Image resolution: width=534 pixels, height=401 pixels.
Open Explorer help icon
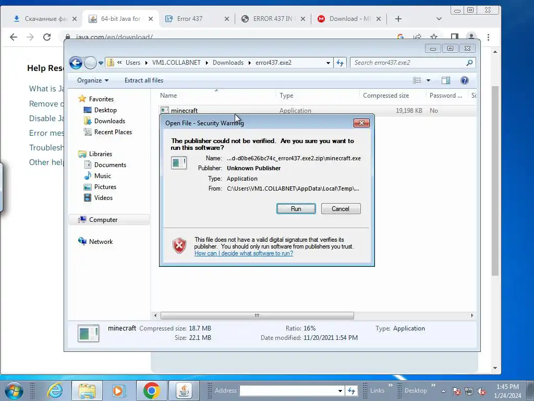pyautogui.click(x=464, y=80)
